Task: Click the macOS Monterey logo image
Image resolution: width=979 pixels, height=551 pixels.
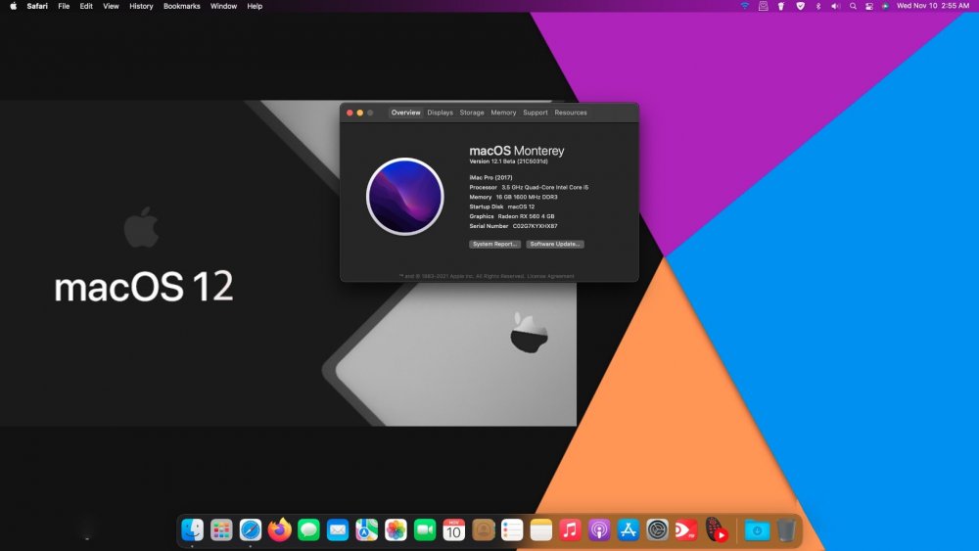Action: [405, 197]
